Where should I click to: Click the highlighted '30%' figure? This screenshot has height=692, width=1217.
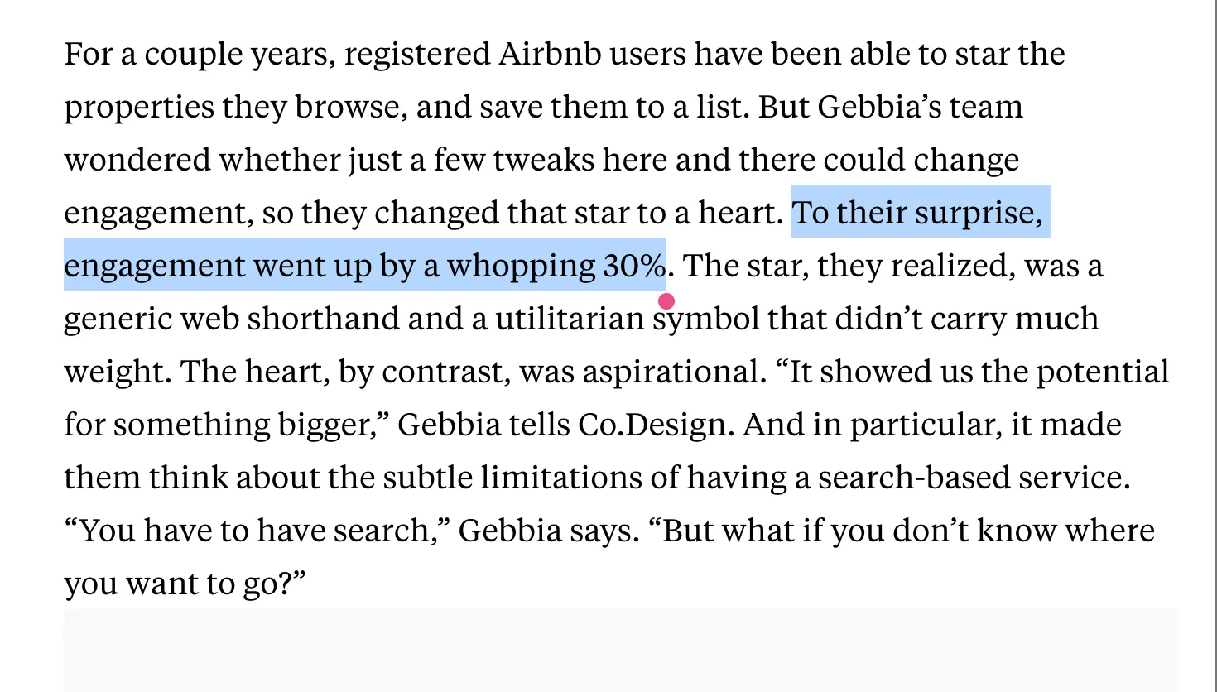pos(634,266)
